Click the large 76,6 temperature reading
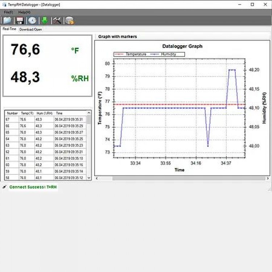 tap(25, 50)
